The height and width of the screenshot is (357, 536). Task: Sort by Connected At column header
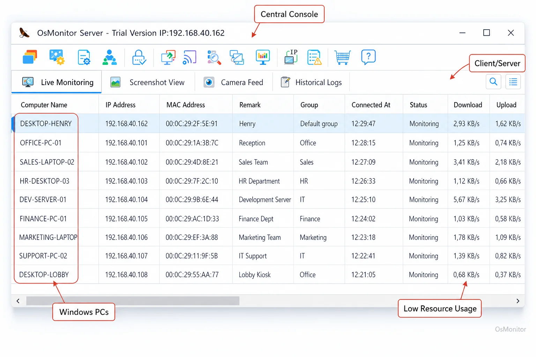click(x=371, y=105)
